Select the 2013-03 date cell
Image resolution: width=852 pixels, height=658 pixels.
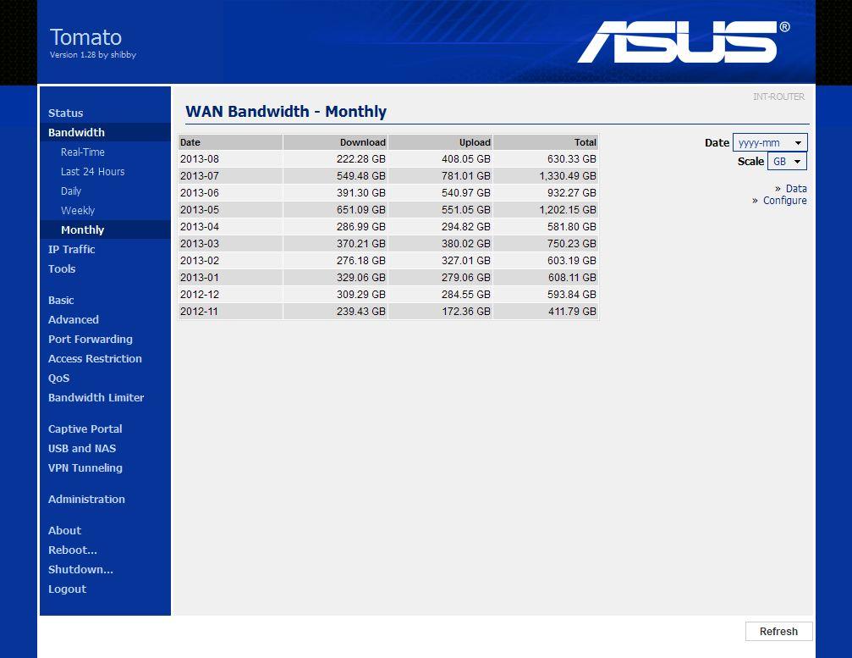pyautogui.click(x=230, y=244)
